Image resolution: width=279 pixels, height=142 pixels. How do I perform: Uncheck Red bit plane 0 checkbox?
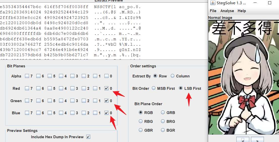106,88
